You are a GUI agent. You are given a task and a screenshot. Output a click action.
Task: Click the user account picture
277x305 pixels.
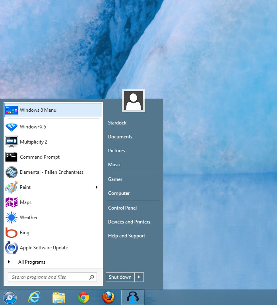[134, 101]
